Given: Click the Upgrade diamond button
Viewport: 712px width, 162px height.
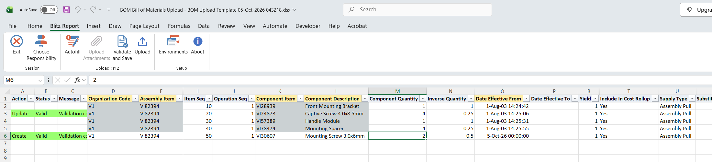Looking at the screenshot, I should 696,10.
